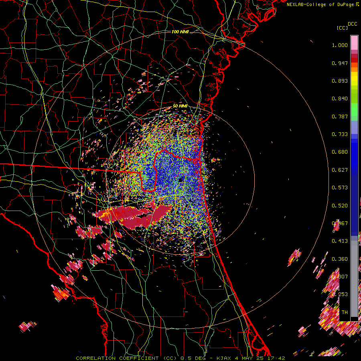Pick the gray swatch near 0.360
The width and height of the screenshot is (361, 361).
pos(354,279)
